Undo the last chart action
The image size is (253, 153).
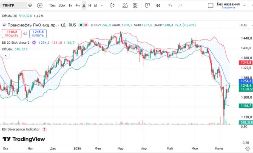[x=170, y=6]
